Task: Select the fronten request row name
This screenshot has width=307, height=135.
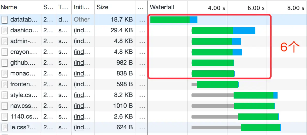Action: click(x=23, y=84)
